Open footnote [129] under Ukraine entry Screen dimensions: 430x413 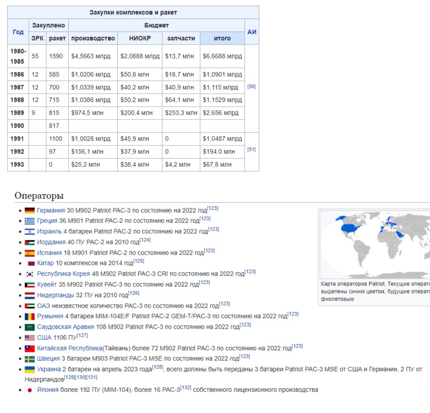(x=70, y=377)
